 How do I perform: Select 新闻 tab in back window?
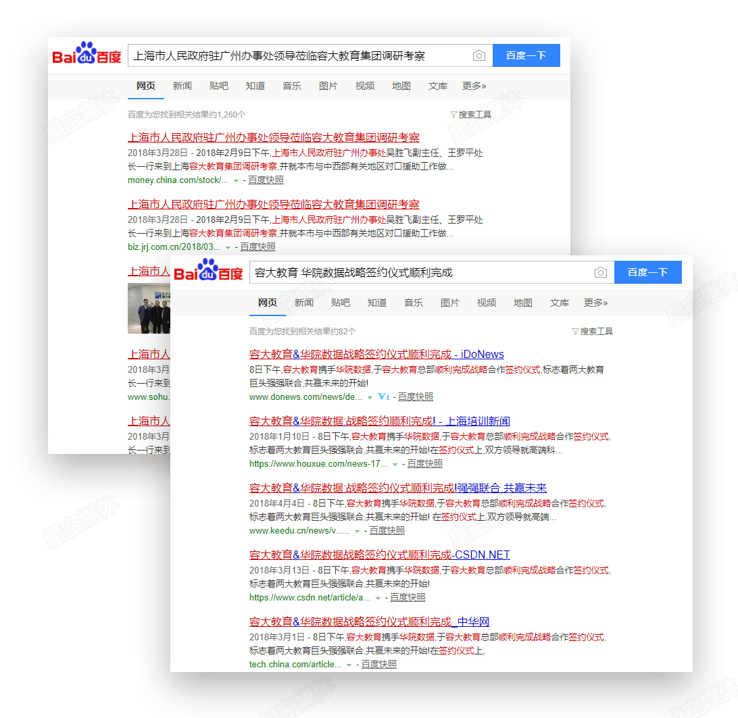(x=182, y=86)
